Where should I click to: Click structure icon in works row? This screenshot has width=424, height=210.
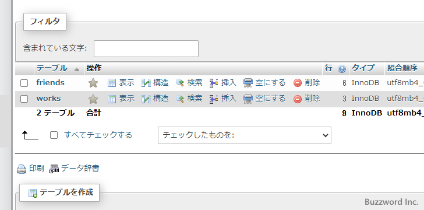pyautogui.click(x=146, y=99)
